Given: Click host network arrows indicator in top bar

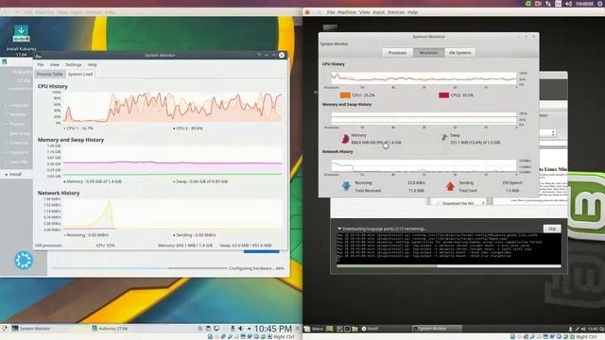Looking at the screenshot, I should tap(548, 4).
